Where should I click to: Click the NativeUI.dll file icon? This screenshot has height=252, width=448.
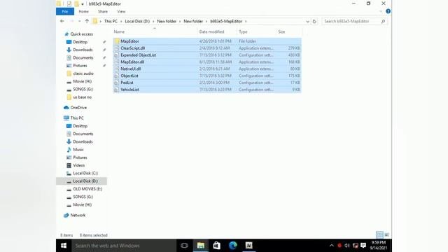(x=117, y=69)
